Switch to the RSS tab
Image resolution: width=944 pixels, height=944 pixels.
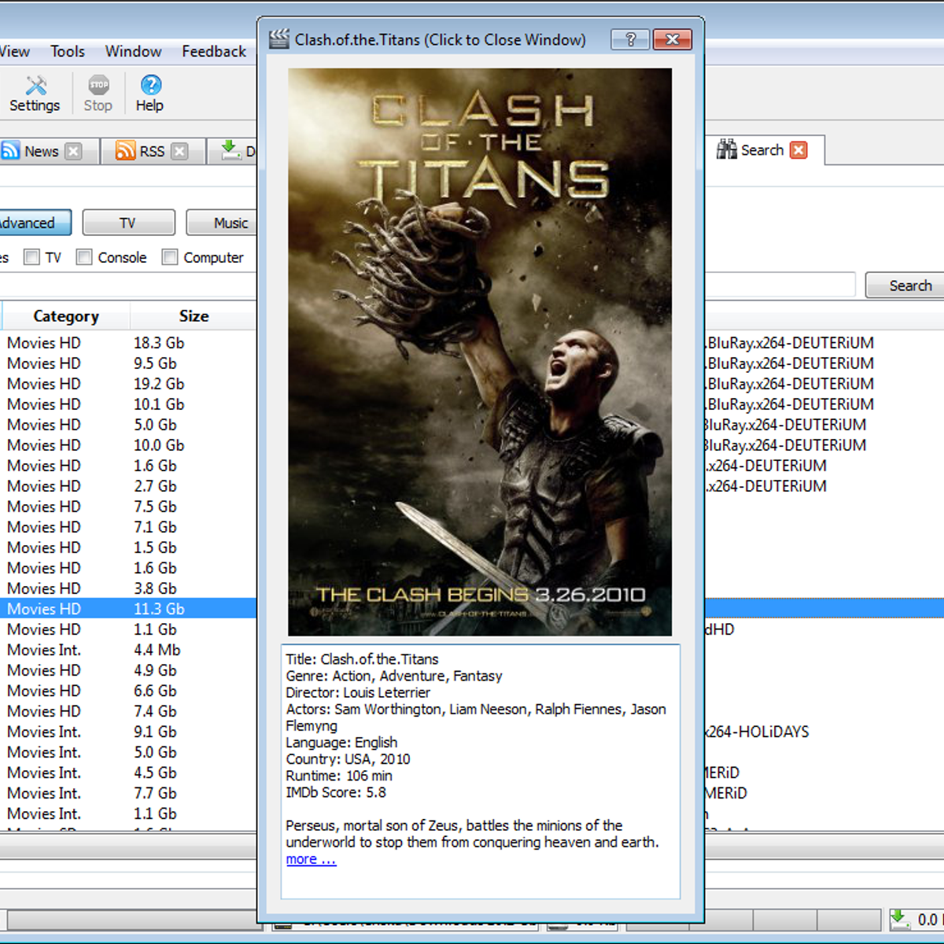pos(152,151)
